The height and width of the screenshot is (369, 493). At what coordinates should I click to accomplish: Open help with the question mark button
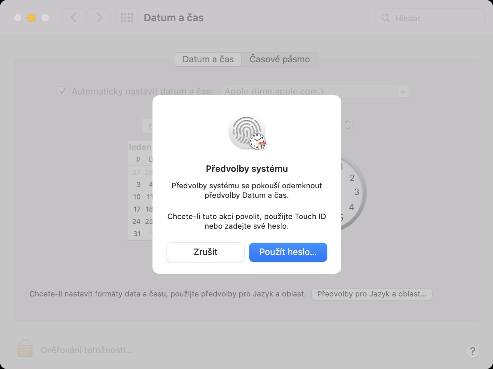tap(472, 351)
